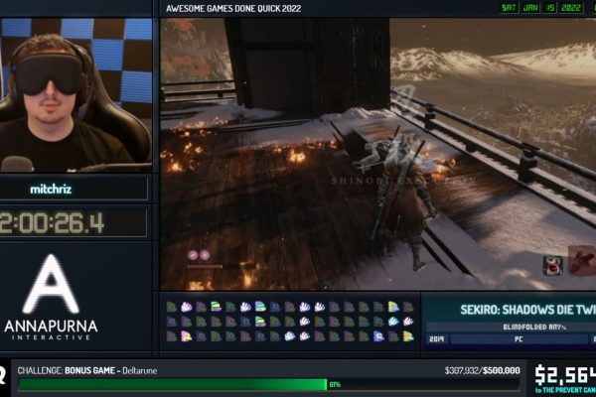
Task: Click the SAT day indicator
Action: 509,8
